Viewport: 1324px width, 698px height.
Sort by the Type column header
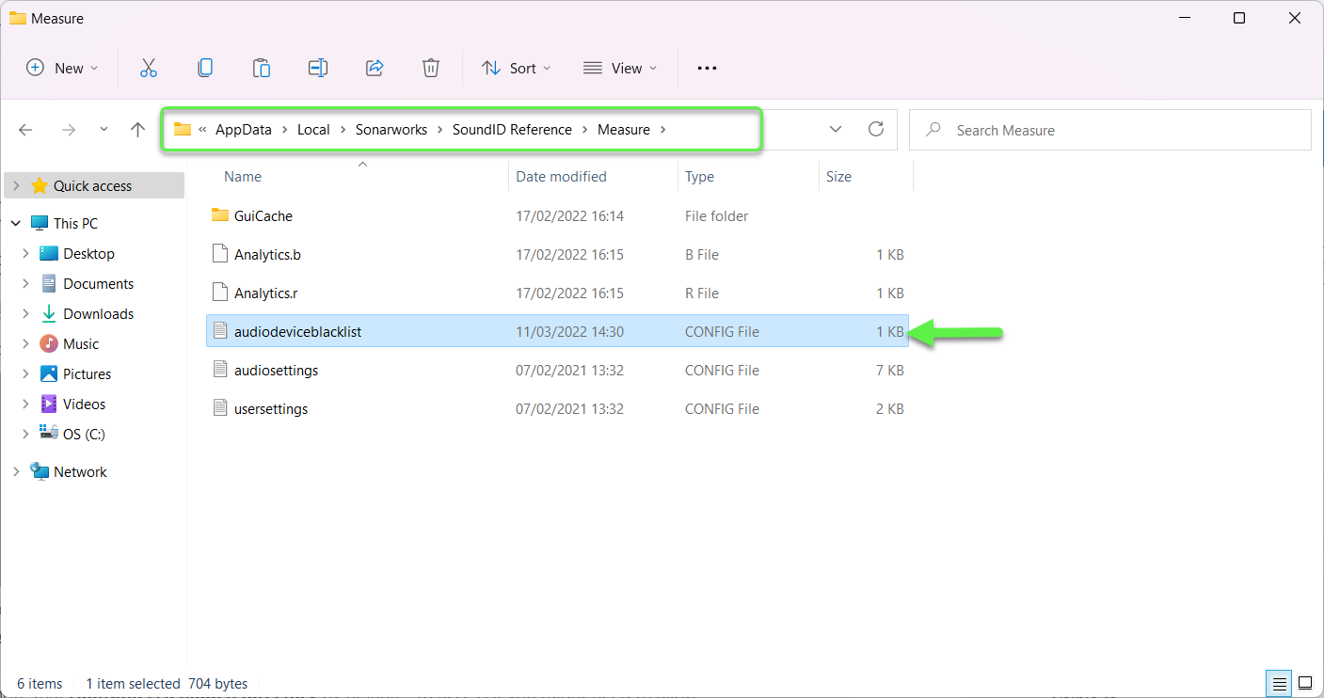(699, 176)
